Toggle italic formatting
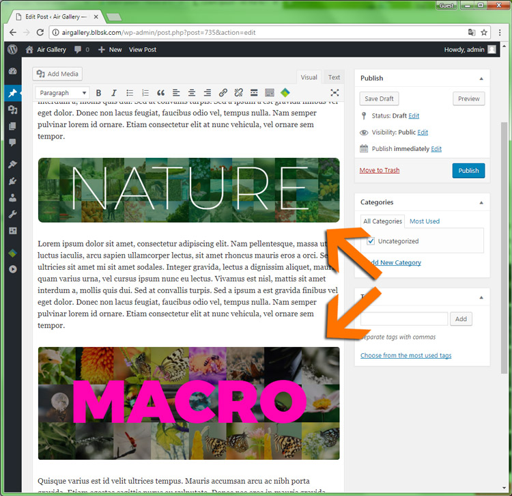This screenshot has width=512, height=496. pyautogui.click(x=113, y=93)
